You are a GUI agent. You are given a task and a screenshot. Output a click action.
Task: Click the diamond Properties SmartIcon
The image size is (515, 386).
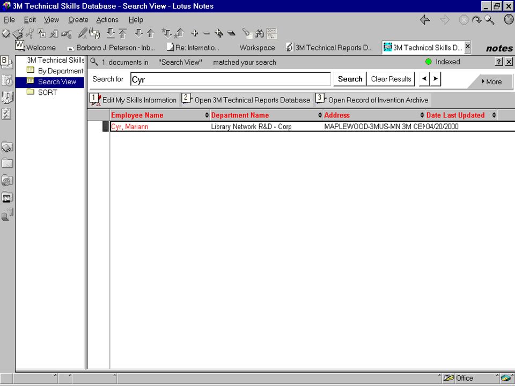[x=6, y=33]
